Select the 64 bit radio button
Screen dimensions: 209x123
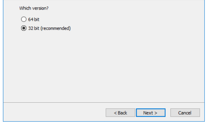pos(24,19)
